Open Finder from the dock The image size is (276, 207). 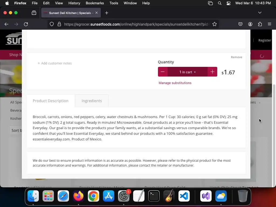(33, 196)
